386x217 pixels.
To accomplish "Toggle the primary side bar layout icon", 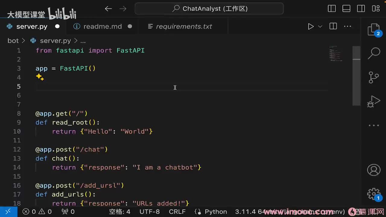I will [x=332, y=9].
